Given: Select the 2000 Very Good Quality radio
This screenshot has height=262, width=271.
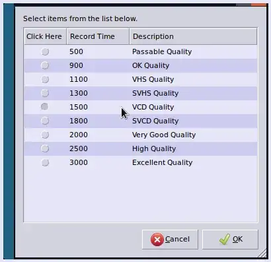Looking at the screenshot, I should coord(45,135).
